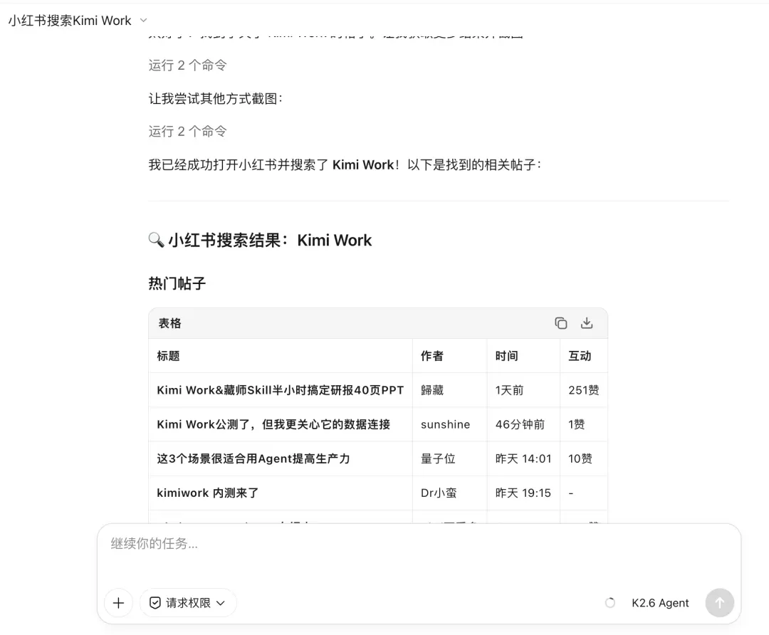The image size is (769, 635).
Task: Click the 表格 table label
Action: click(x=169, y=323)
